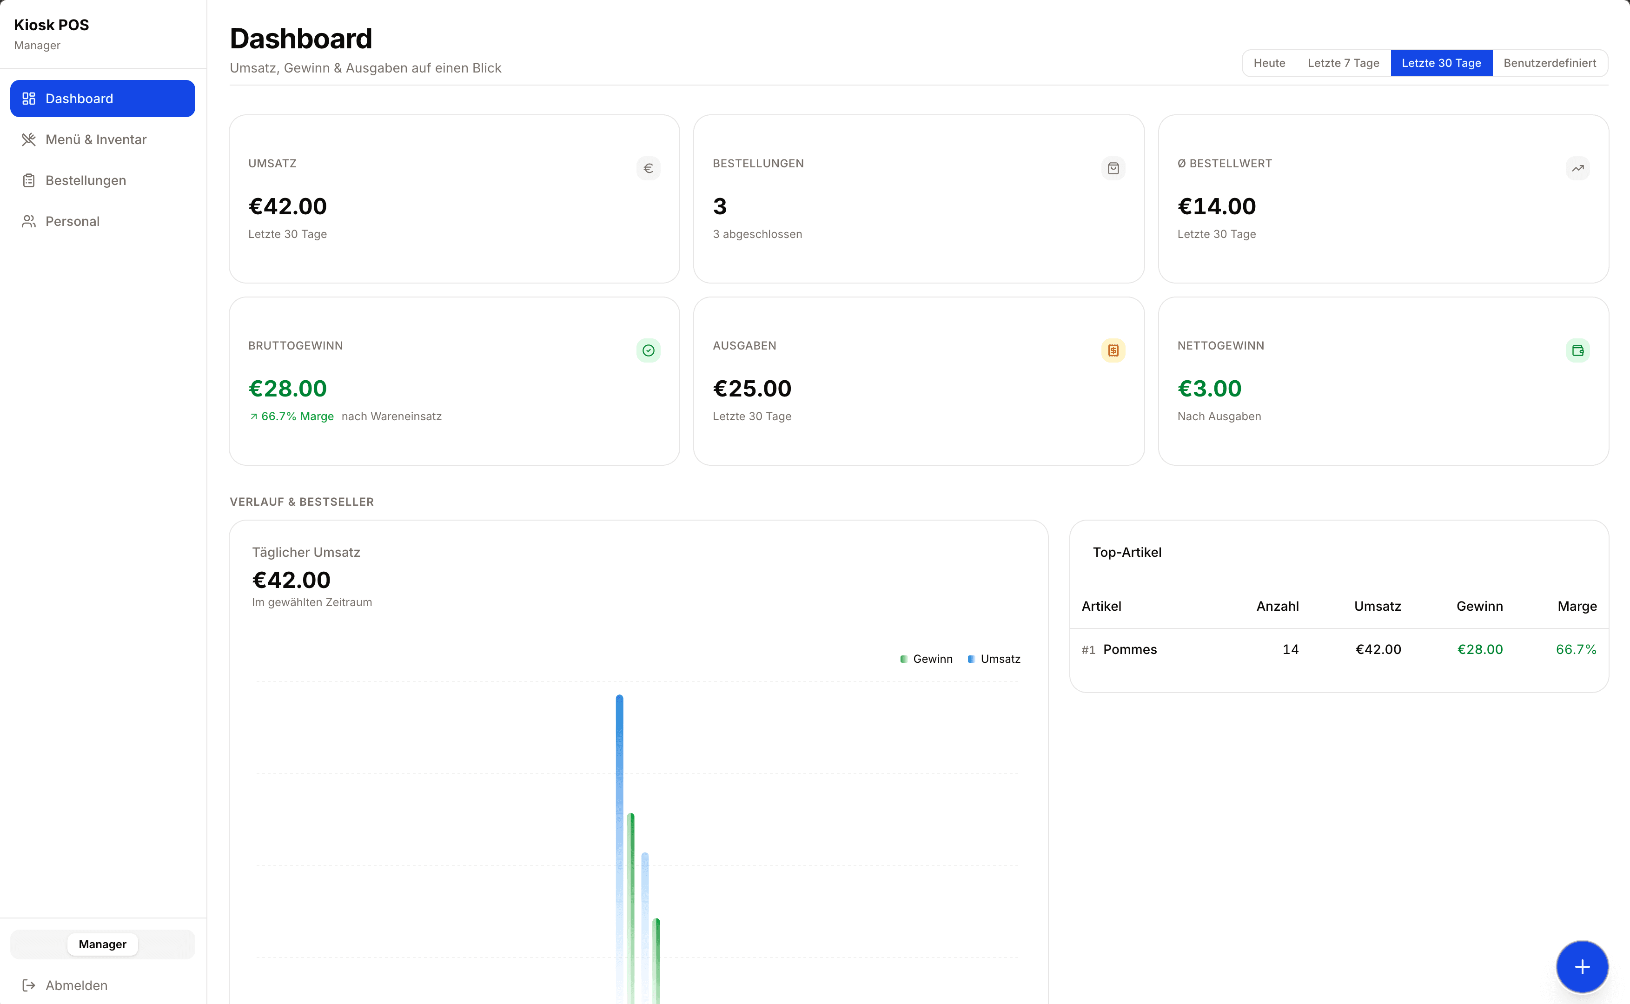Screen dimensions: 1630x1004
Task: Open the Dashboard sidebar item
Action: (102, 98)
